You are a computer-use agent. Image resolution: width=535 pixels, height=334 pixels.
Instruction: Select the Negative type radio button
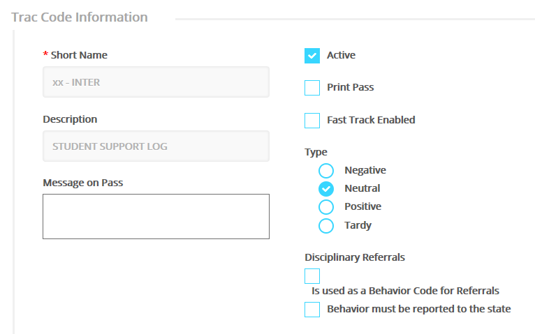click(326, 171)
